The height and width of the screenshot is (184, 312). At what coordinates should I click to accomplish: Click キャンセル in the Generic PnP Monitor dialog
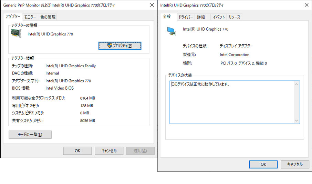click(109, 151)
